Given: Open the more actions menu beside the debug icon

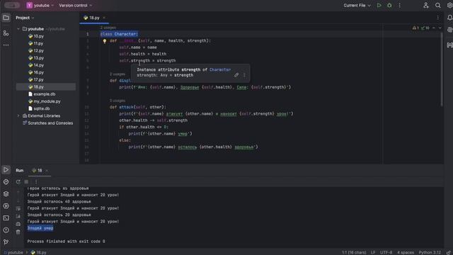Looking at the screenshot, I should tap(399, 5).
